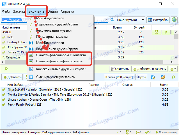This screenshot has height=135, width=179.
Task: Sort by Битрейт column header
Action: point(140,27)
